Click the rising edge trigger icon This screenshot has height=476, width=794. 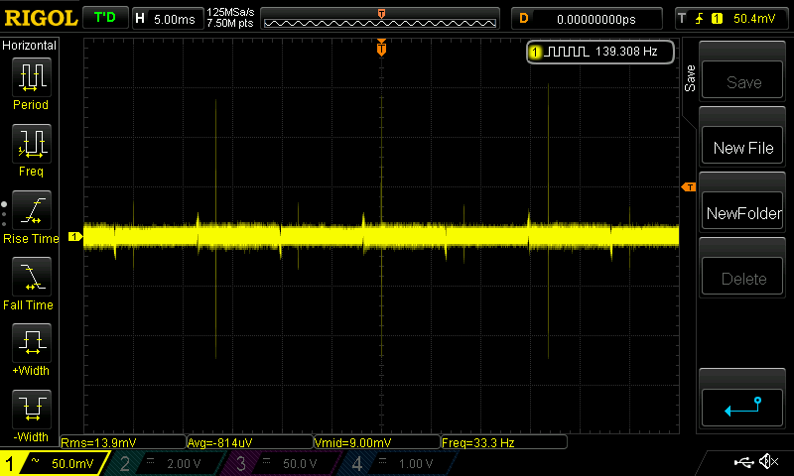click(x=700, y=19)
